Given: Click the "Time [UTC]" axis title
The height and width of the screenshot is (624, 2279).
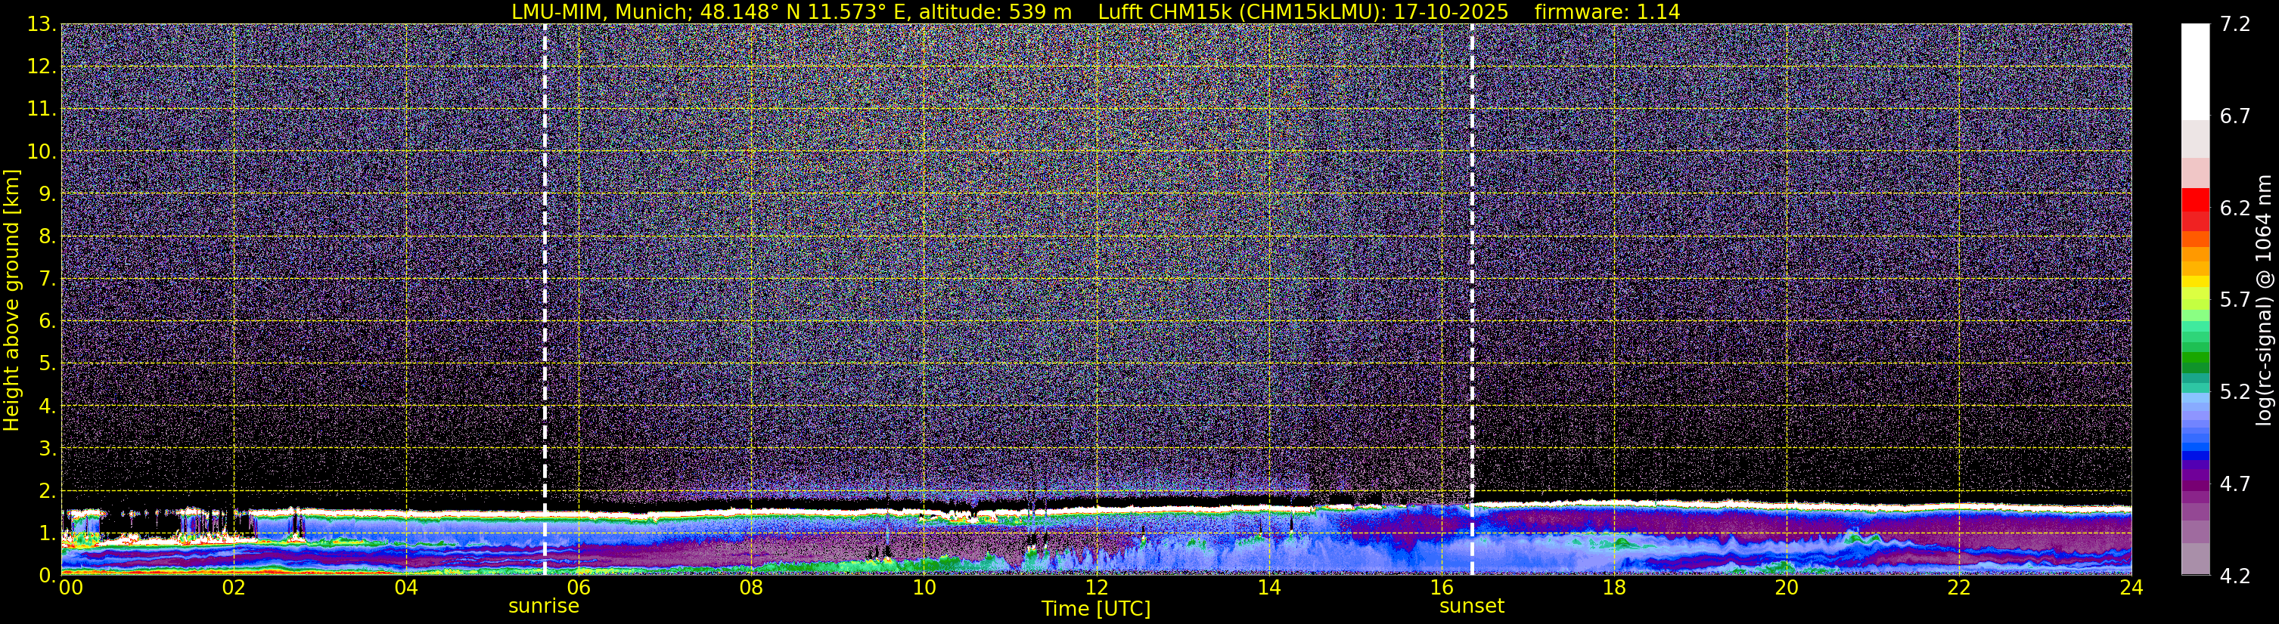Looking at the screenshot, I should click(x=1096, y=609).
